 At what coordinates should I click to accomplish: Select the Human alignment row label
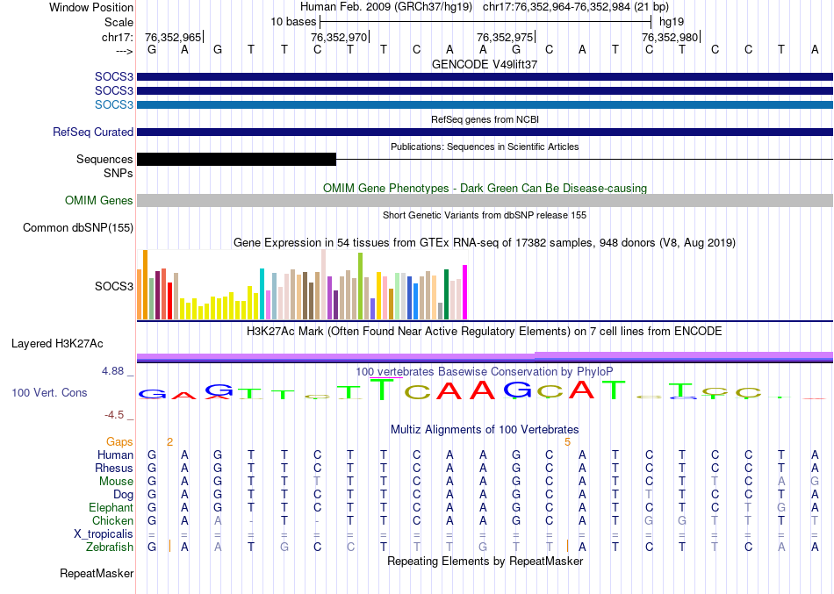[x=115, y=455]
